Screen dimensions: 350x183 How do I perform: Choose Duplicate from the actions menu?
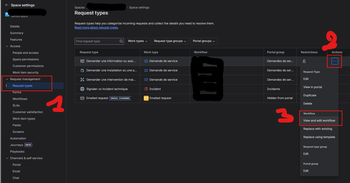(310, 95)
